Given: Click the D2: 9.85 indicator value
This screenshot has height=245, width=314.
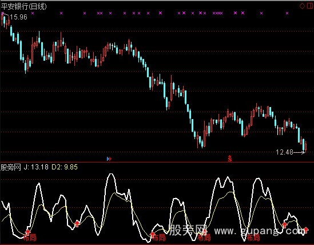Looking at the screenshot, I should (65, 167).
